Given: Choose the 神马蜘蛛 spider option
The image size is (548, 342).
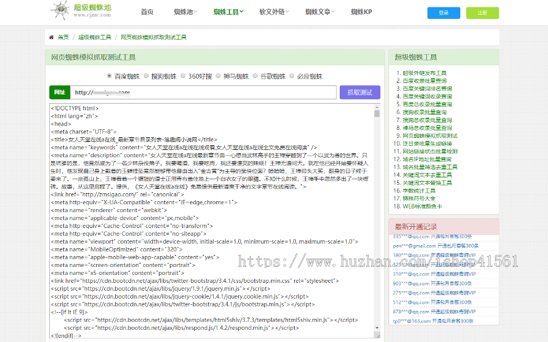Looking at the screenshot, I should click(219, 76).
